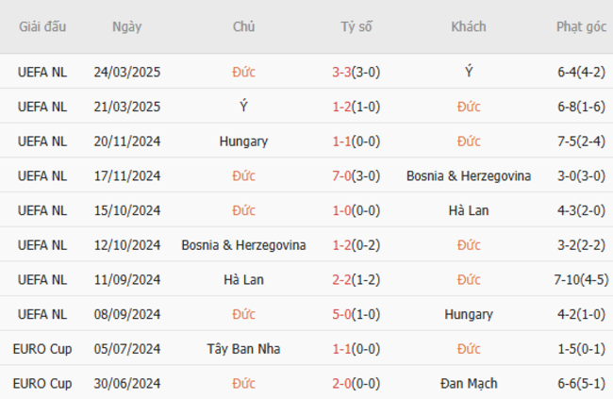Click the 7-10(4-5) corner kick stat

pyautogui.click(x=581, y=280)
